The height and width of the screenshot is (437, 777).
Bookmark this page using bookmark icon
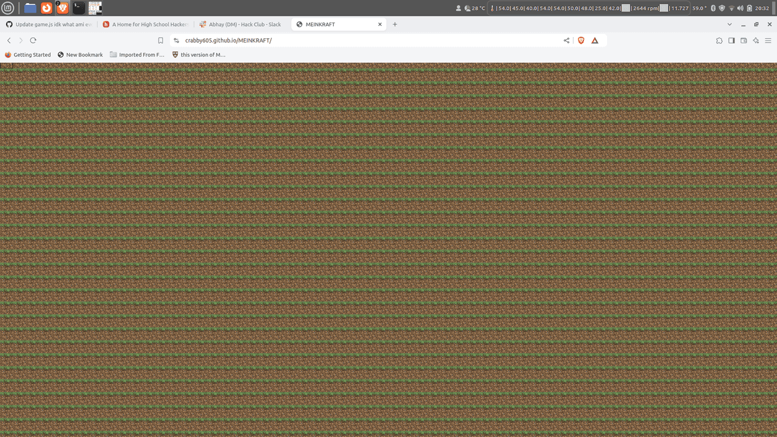click(x=161, y=40)
